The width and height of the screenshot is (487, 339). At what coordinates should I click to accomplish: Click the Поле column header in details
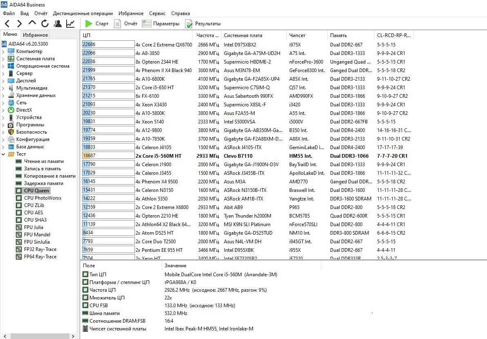point(121,266)
